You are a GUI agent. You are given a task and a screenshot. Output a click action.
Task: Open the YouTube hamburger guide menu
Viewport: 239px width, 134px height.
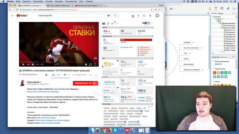[x=12, y=16]
